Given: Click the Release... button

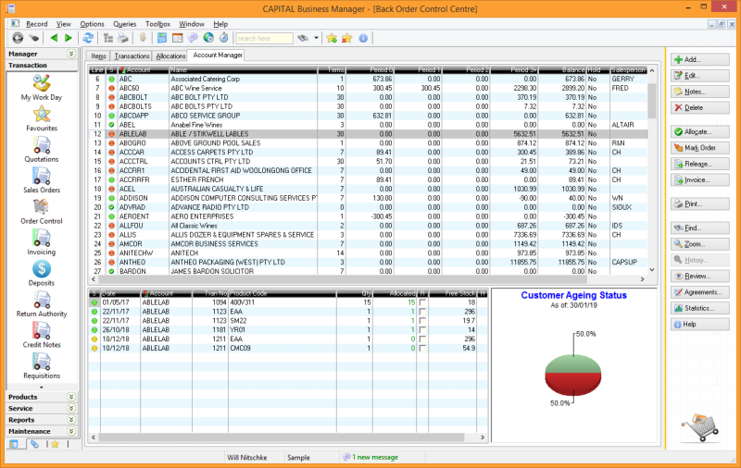Looking at the screenshot, I should pos(699,165).
